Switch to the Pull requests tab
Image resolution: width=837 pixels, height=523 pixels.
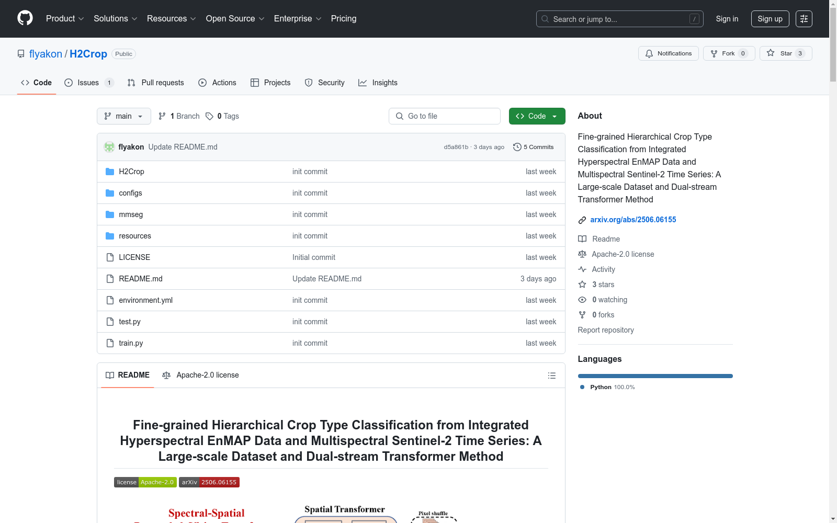[x=156, y=83]
